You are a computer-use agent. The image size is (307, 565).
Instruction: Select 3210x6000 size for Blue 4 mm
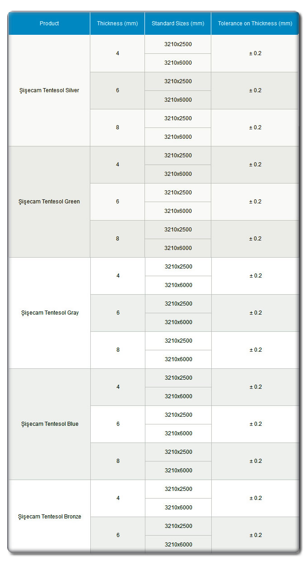[178, 396]
